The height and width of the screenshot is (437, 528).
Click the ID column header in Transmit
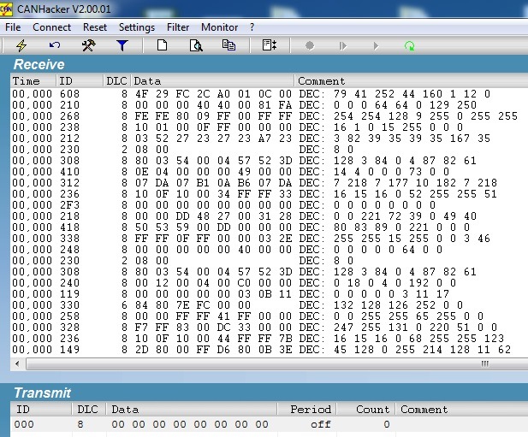pyautogui.click(x=41, y=410)
